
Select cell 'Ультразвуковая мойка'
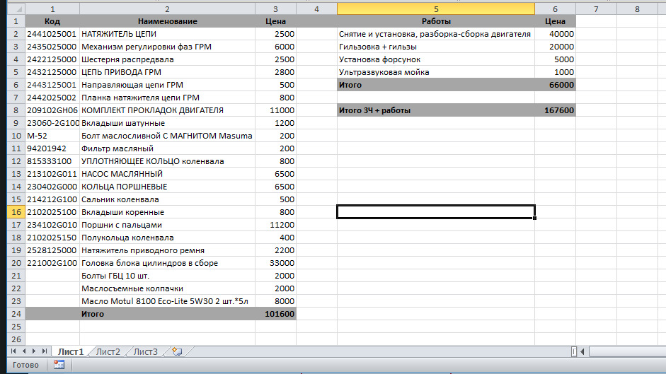pos(436,72)
